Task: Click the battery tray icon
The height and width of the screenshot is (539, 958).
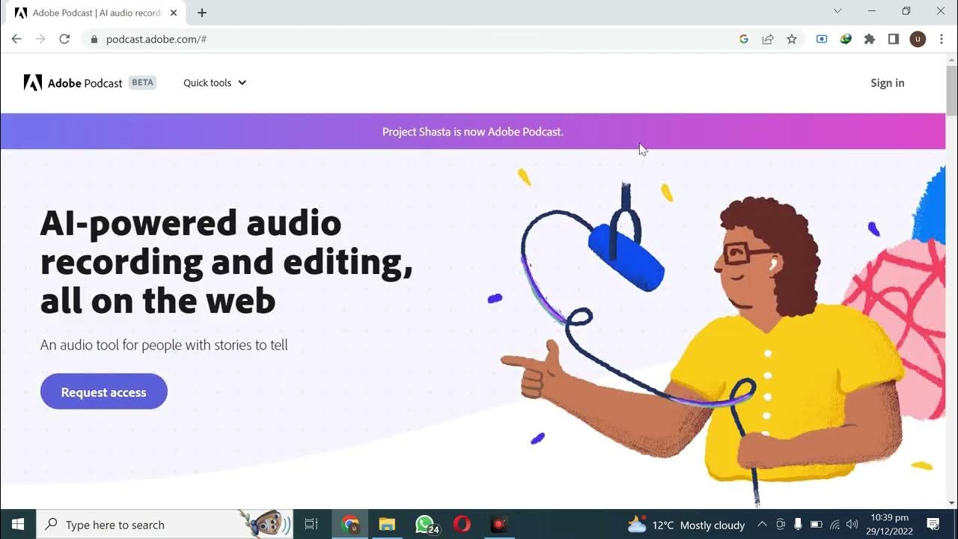Action: [x=817, y=525]
